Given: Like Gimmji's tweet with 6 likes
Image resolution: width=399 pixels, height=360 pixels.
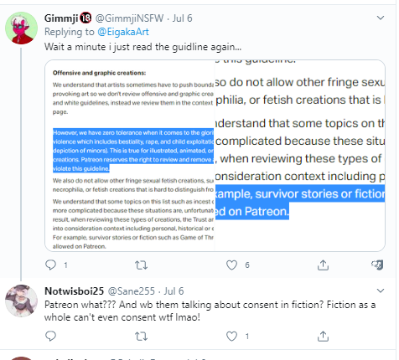Looking at the screenshot, I should tap(231, 265).
